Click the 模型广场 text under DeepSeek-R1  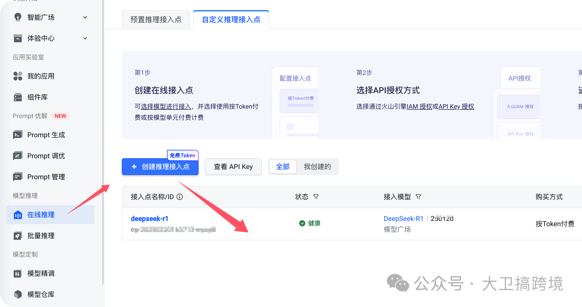tap(397, 229)
